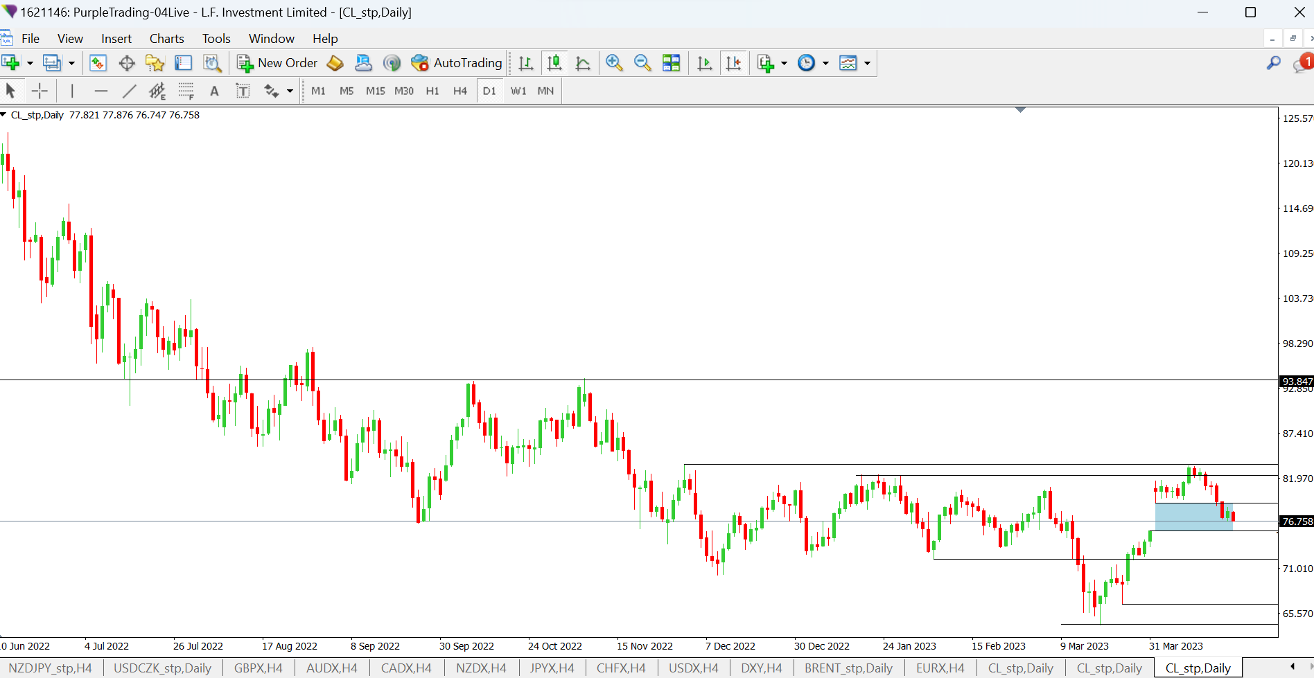Open the File menu

30,39
